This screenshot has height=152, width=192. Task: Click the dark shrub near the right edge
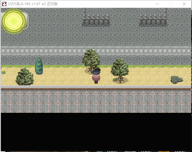coord(177,79)
